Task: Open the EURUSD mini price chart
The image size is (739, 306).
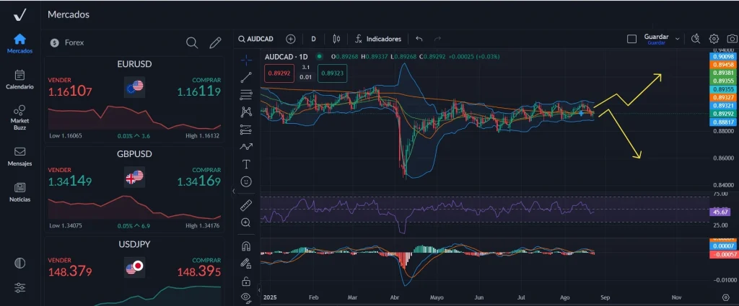Action: point(134,117)
